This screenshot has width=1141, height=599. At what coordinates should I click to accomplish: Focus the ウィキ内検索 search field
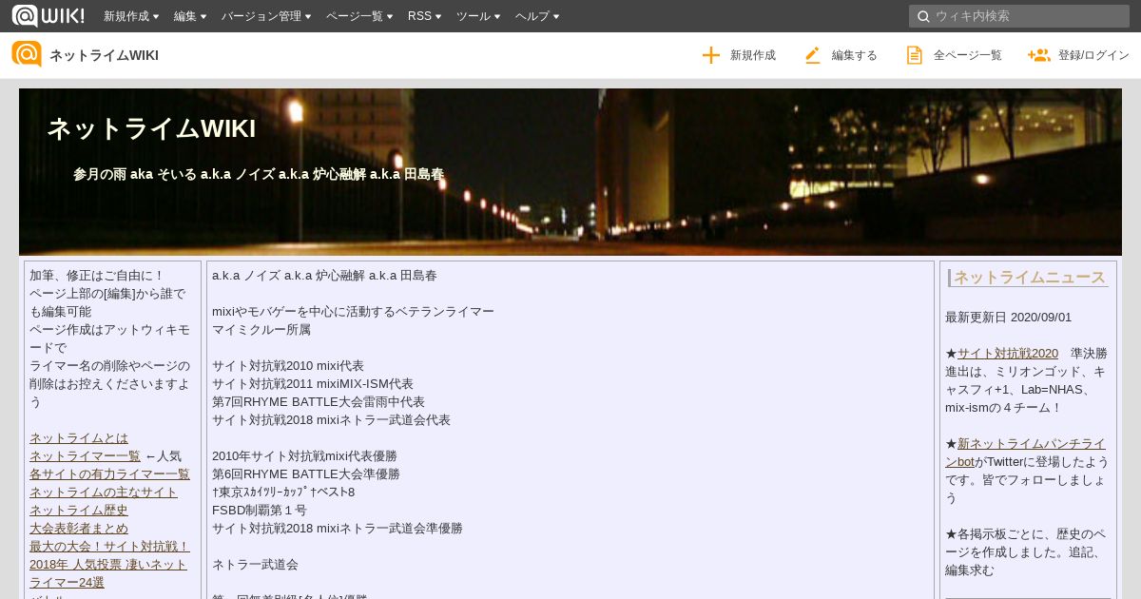point(1019,16)
